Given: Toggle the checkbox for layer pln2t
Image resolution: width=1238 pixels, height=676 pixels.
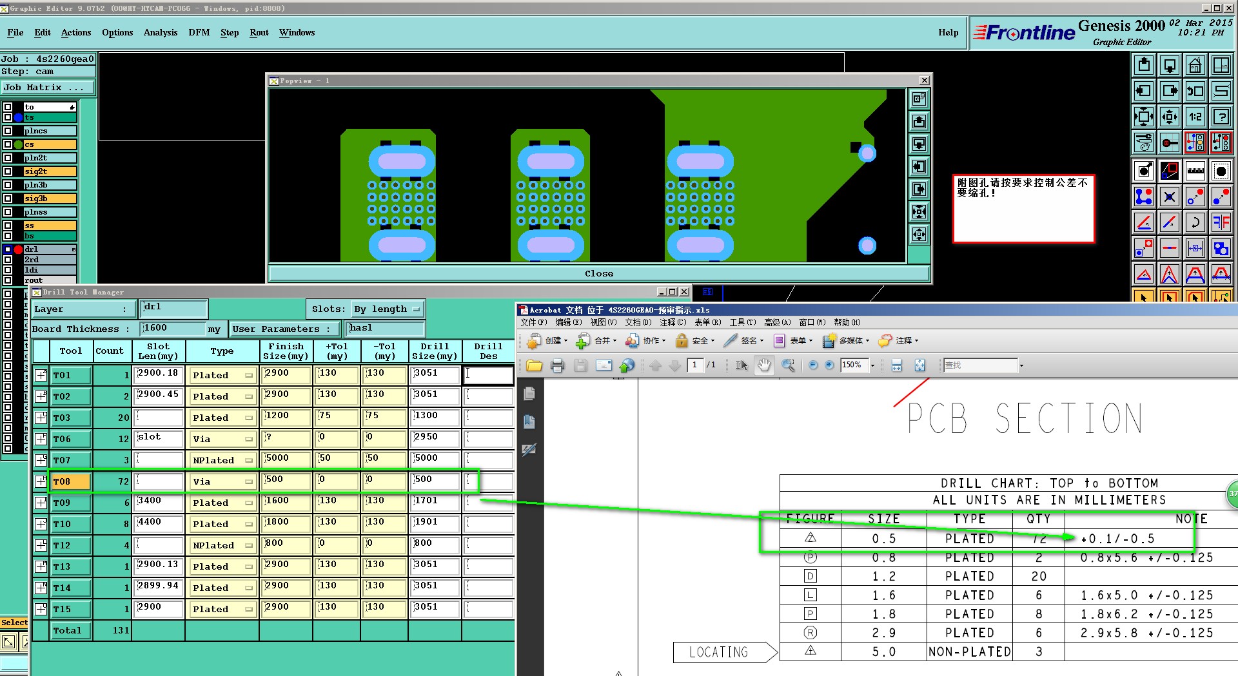Looking at the screenshot, I should 8,158.
